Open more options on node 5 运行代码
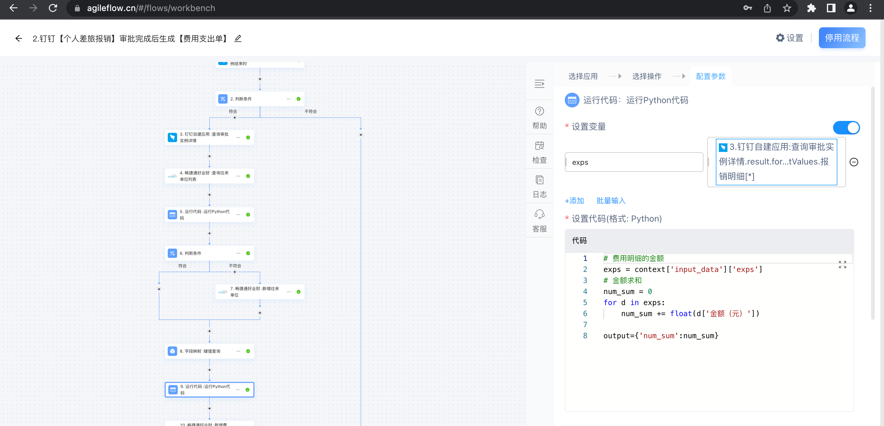884x426 pixels. coord(238,215)
